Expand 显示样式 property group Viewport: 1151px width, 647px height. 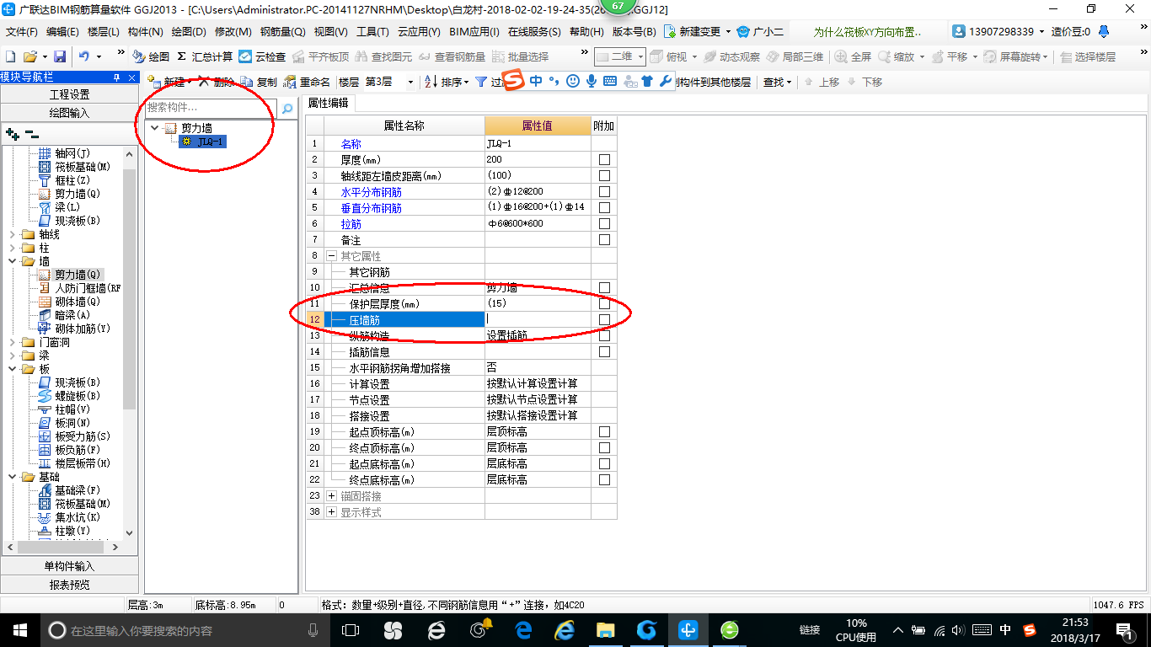(x=331, y=512)
